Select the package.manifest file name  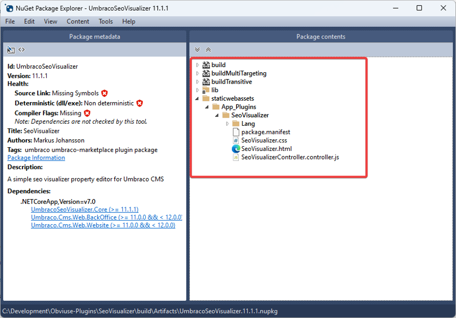[266, 132]
